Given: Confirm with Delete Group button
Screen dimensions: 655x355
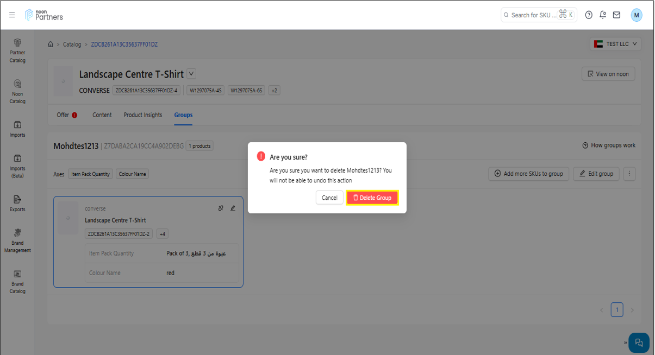Looking at the screenshot, I should pyautogui.click(x=372, y=198).
